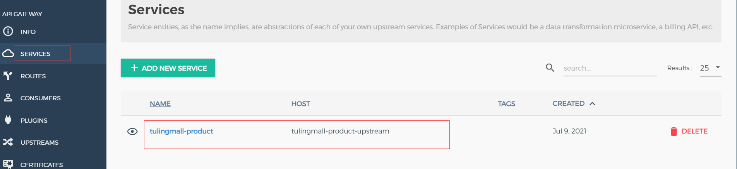The height and width of the screenshot is (169, 737).
Task: Click the Consumers person icon
Action: (8, 98)
